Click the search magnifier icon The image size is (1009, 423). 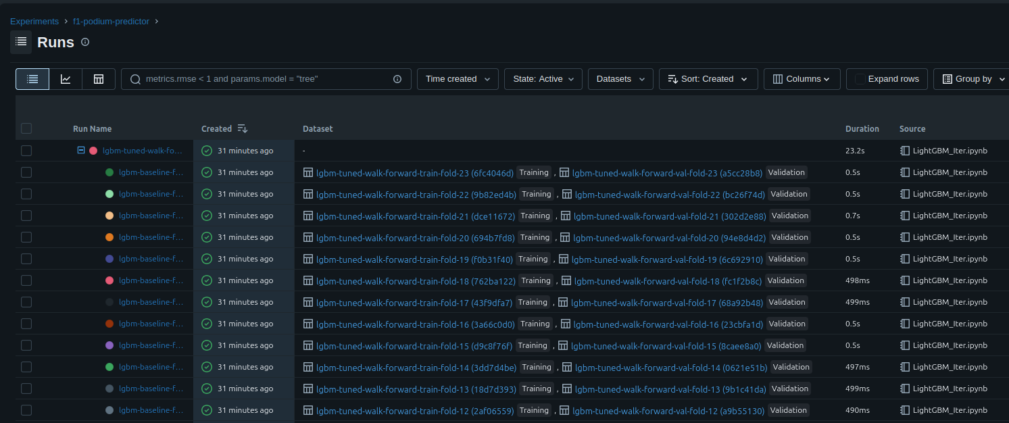click(x=135, y=79)
